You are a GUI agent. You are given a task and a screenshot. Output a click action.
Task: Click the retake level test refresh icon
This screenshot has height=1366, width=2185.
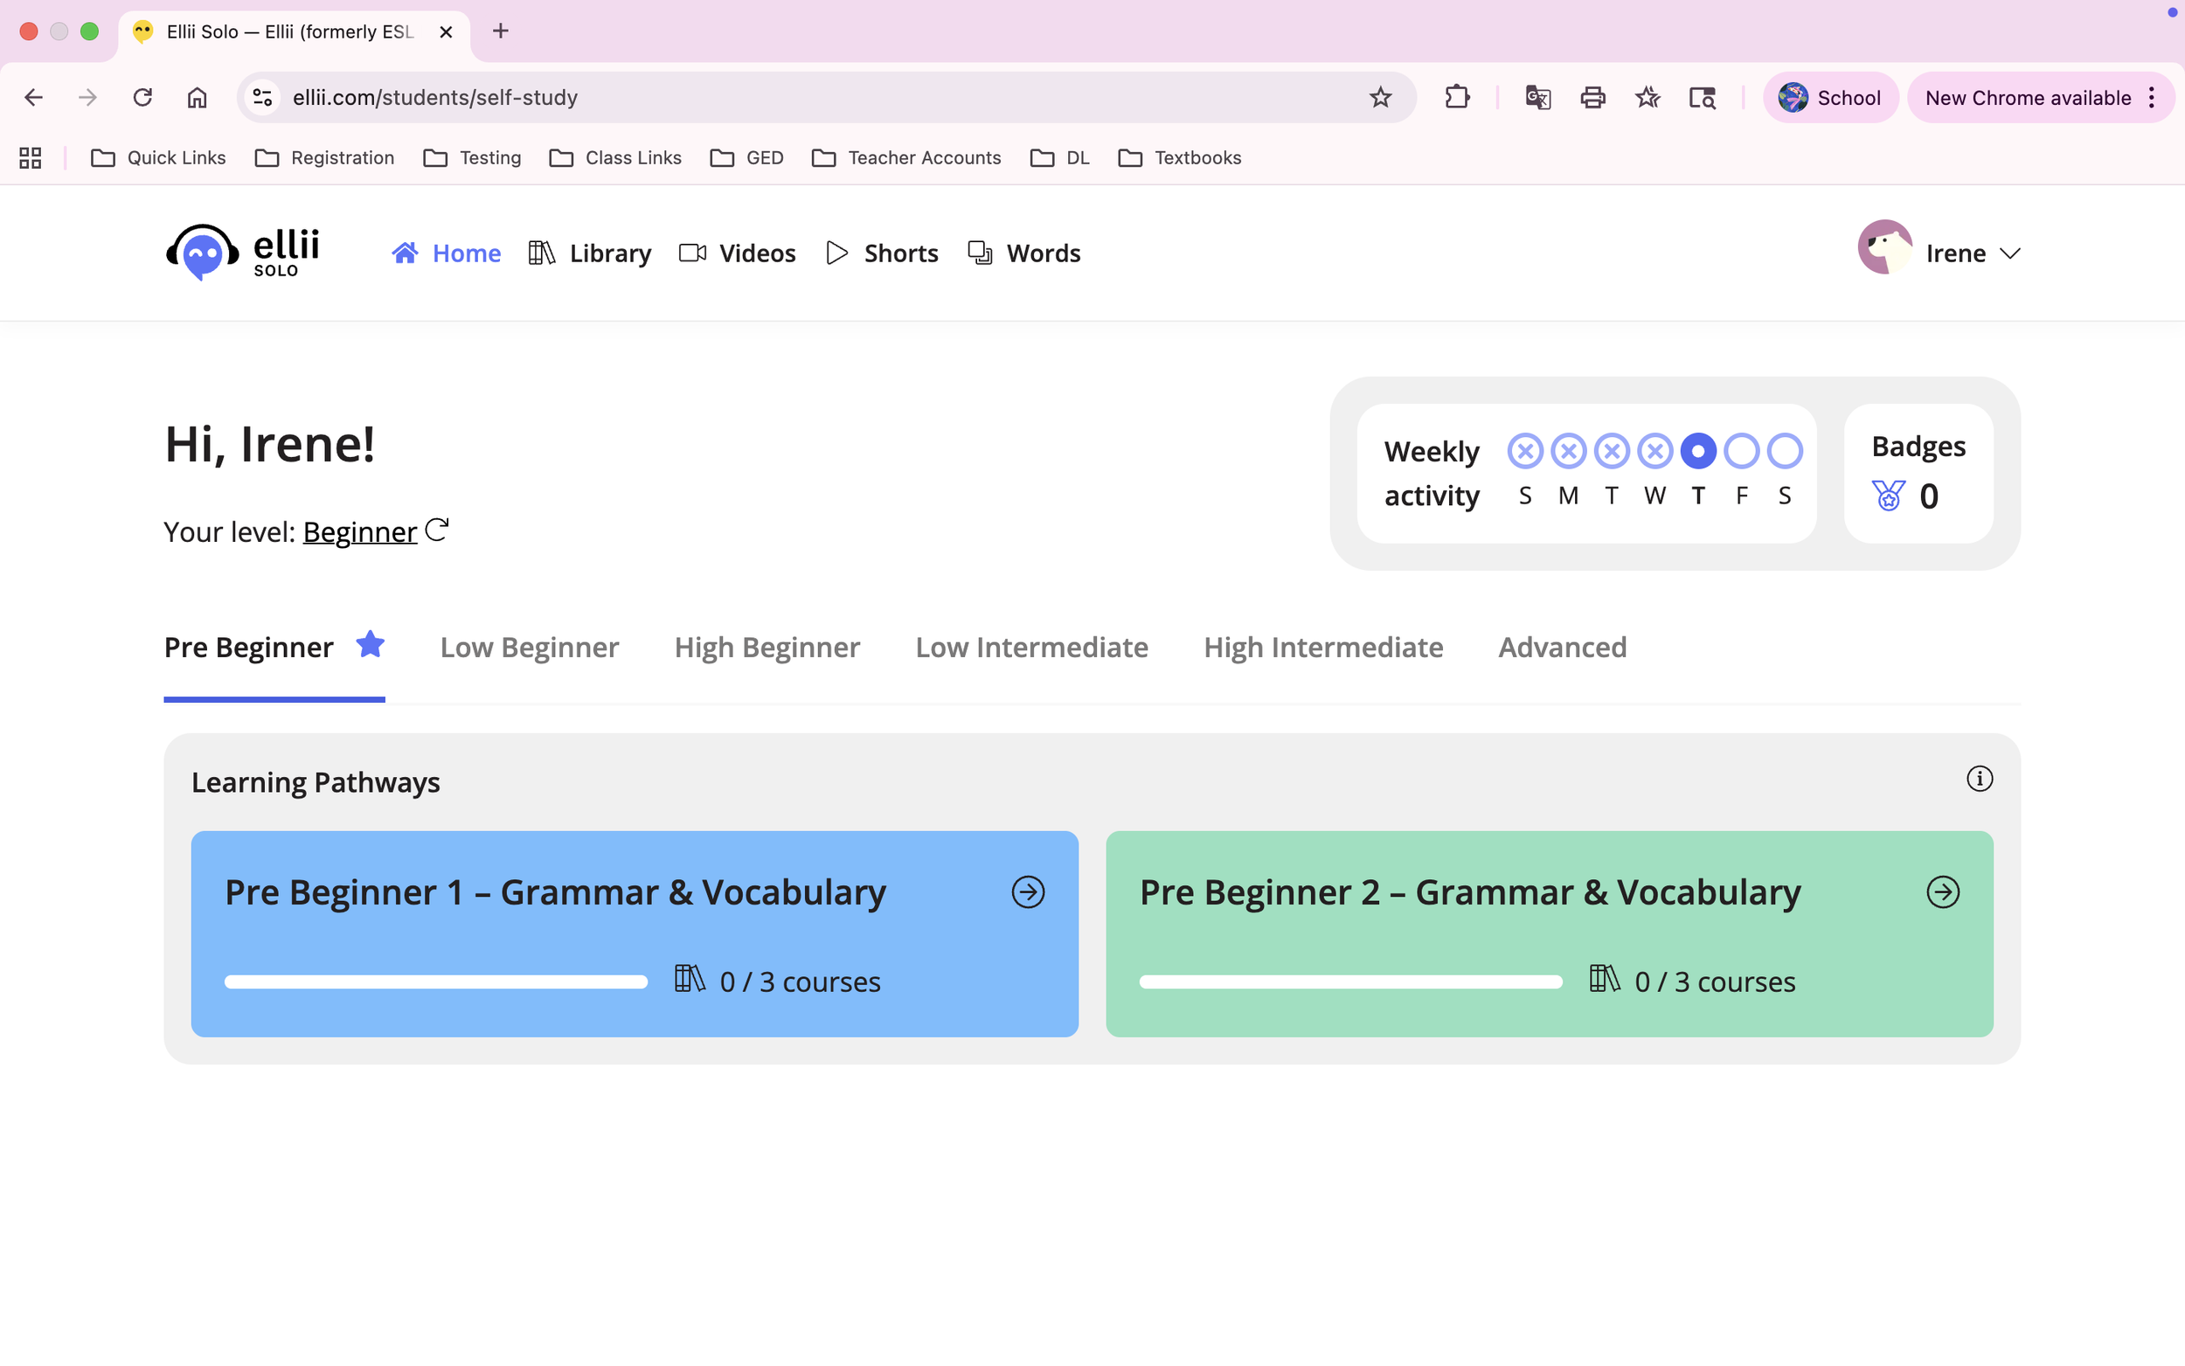[436, 530]
